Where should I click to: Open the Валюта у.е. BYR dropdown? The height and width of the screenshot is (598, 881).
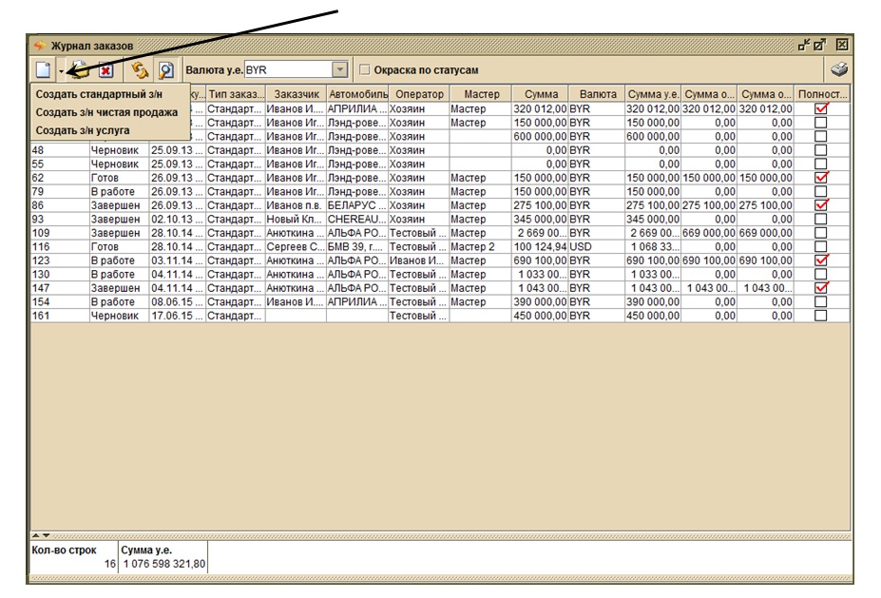[339, 69]
